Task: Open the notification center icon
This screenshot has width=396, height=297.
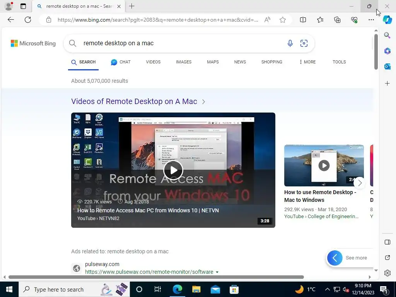Action: click(x=384, y=290)
